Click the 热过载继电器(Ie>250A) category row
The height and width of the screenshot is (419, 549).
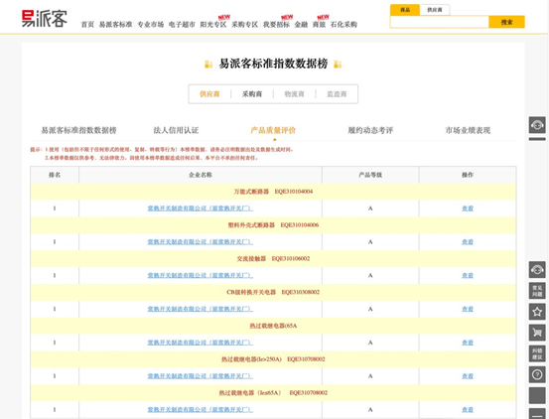click(x=273, y=359)
